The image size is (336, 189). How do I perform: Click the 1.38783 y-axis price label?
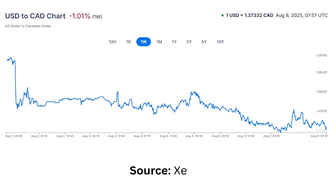tap(321, 55)
